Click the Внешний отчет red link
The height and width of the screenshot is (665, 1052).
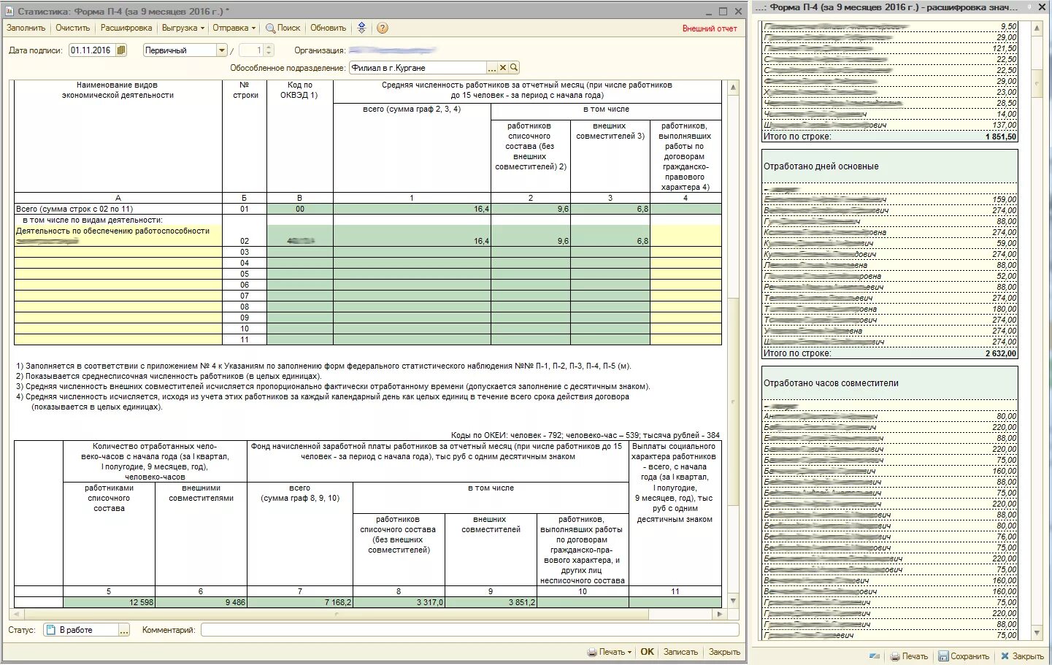(709, 28)
